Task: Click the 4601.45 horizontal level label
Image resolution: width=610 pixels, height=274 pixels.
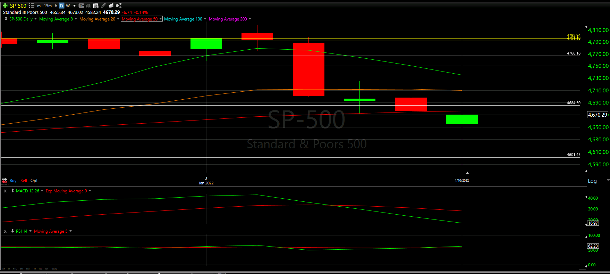Action: 573,155
